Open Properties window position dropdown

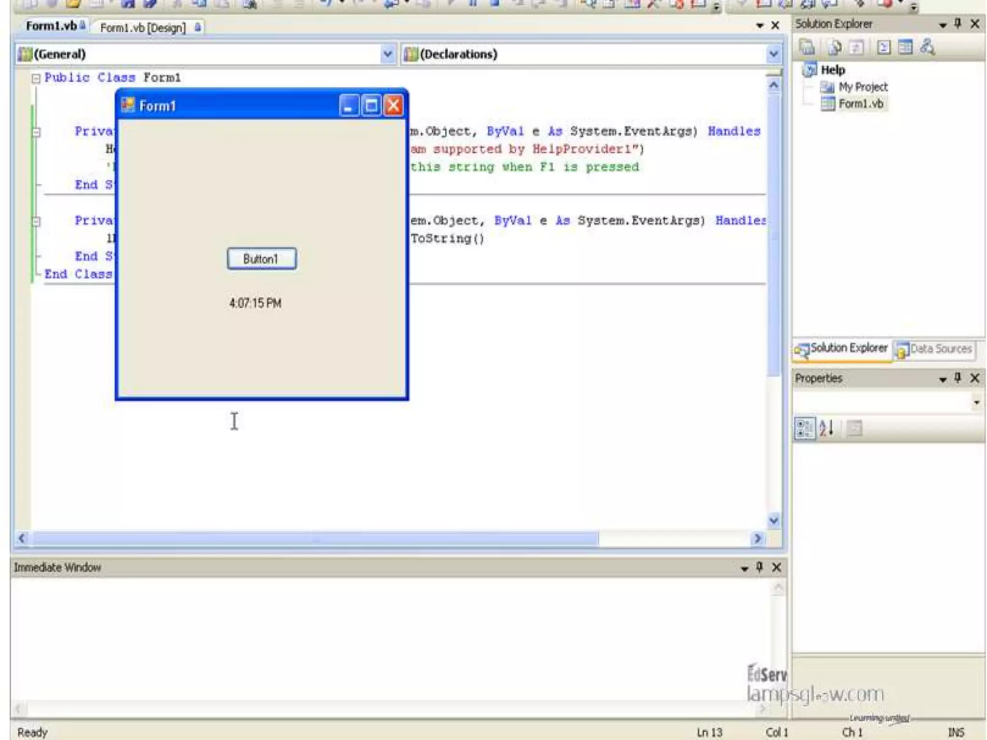(943, 379)
